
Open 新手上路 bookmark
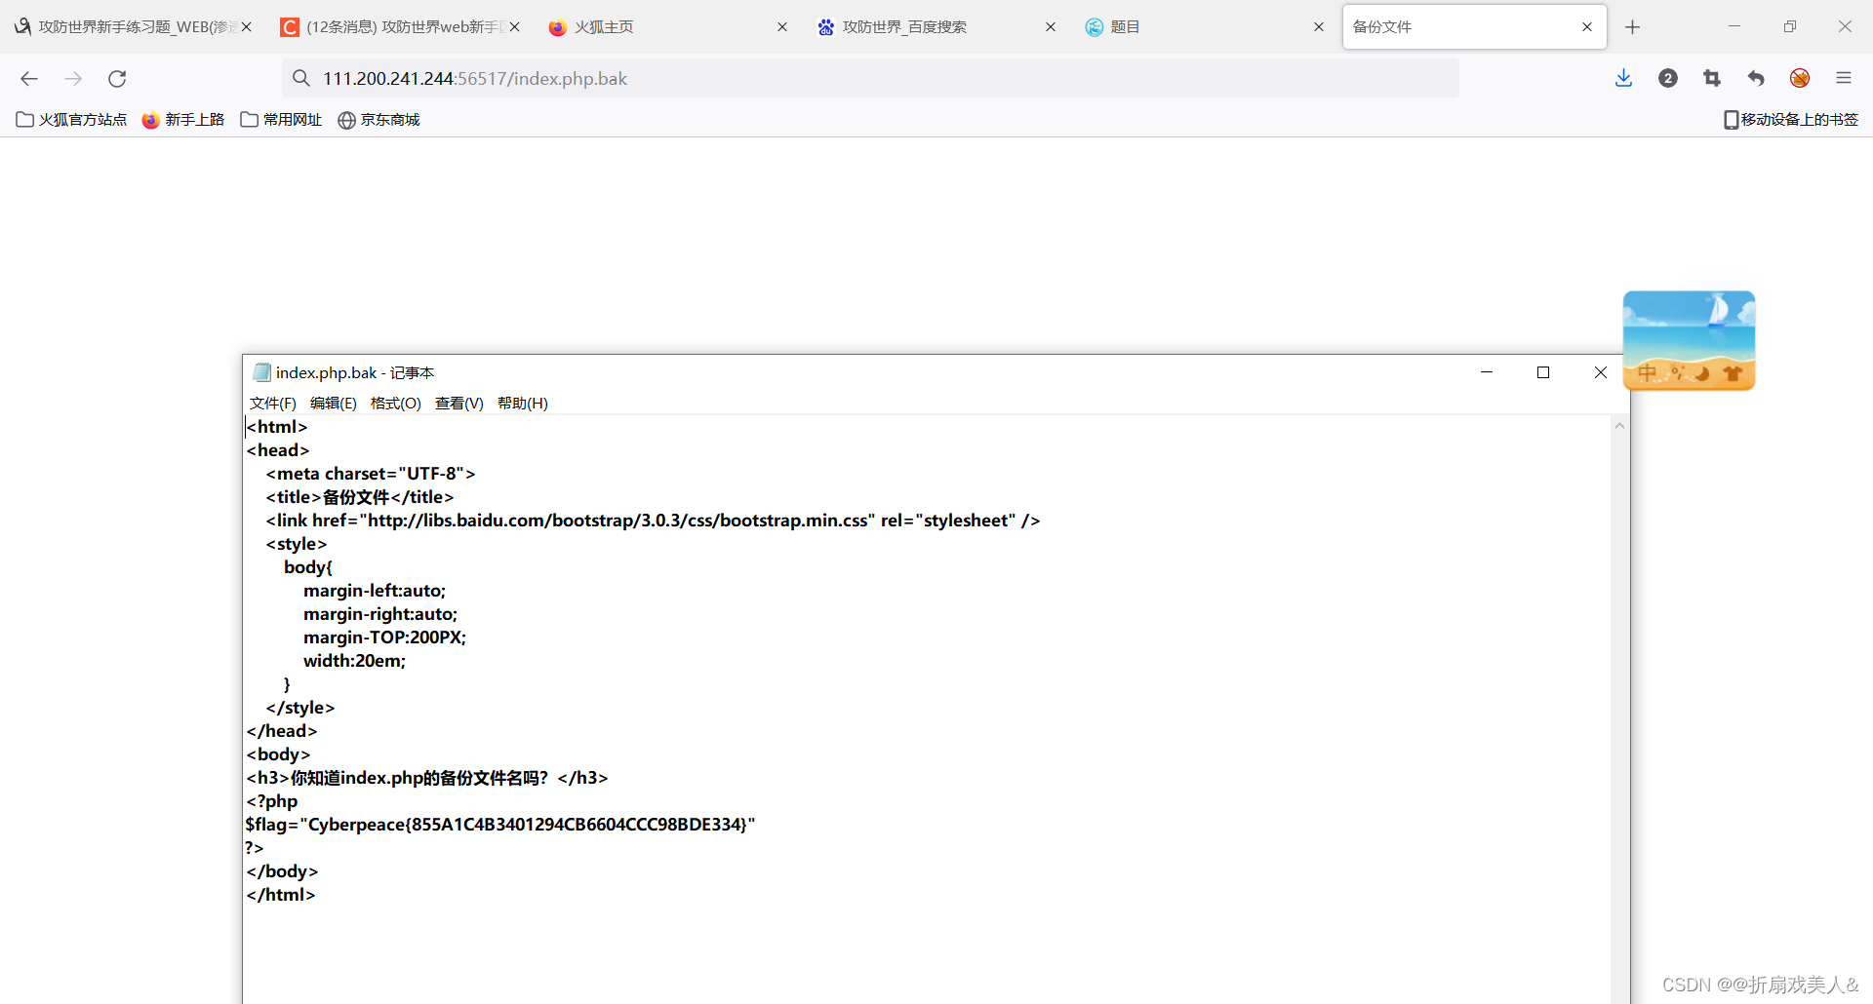pos(183,120)
